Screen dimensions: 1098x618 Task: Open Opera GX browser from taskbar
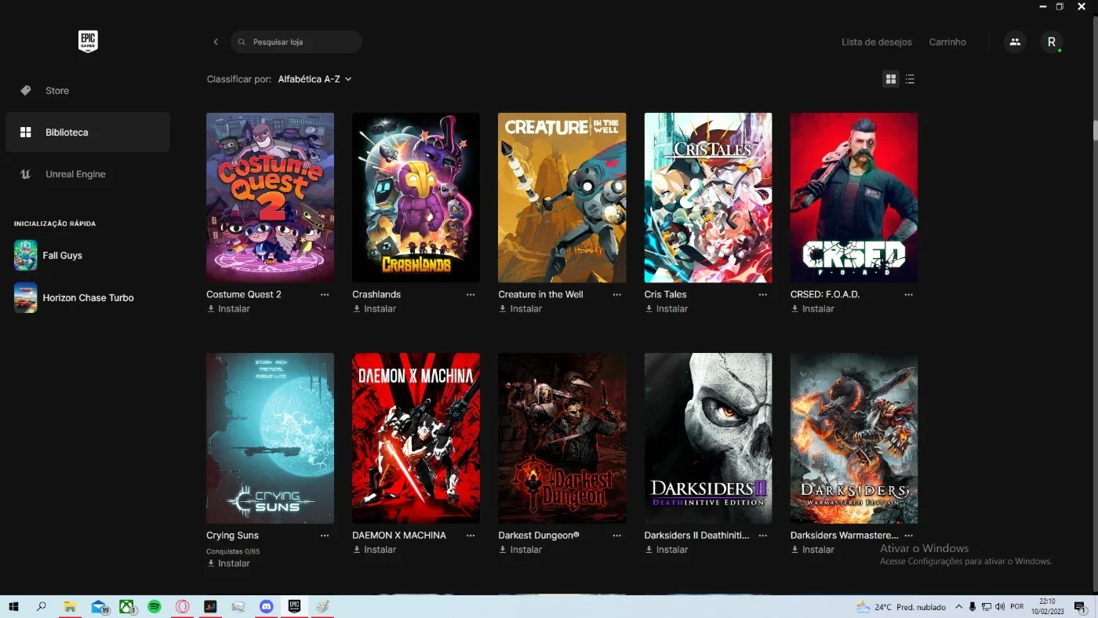click(182, 606)
